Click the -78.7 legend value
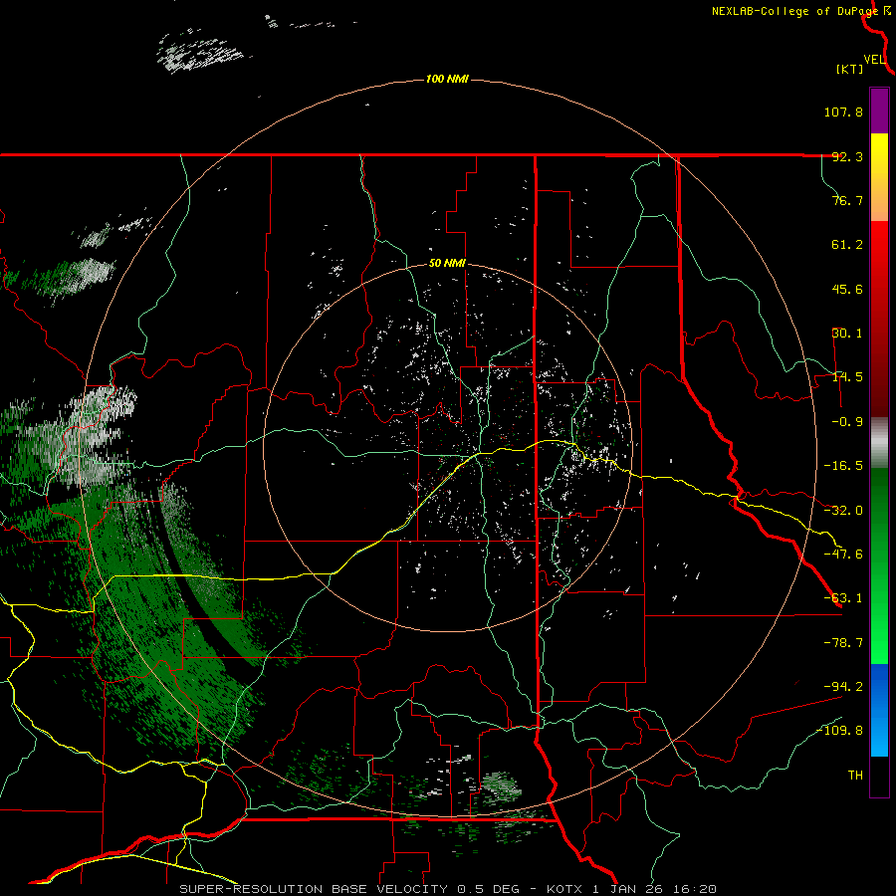This screenshot has height=896, width=896. click(843, 643)
